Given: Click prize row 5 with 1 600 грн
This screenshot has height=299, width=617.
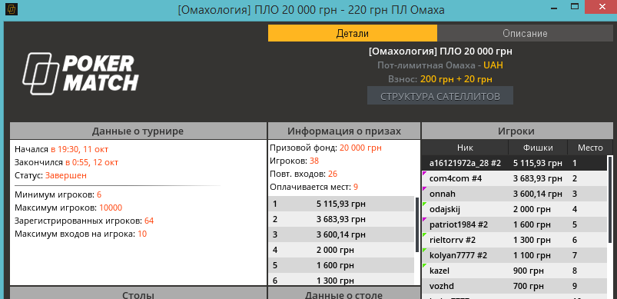Looking at the screenshot, I should tap(341, 265).
